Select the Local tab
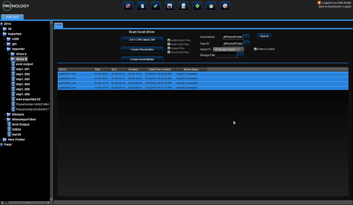This screenshot has width=353, height=205. click(x=59, y=25)
